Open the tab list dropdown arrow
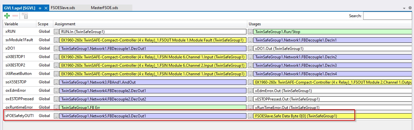Screen dimensions: 414x130 click(405, 7)
